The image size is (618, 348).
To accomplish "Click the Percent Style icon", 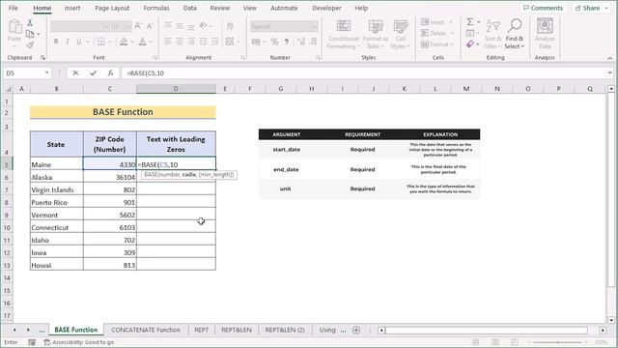I will click(x=274, y=42).
